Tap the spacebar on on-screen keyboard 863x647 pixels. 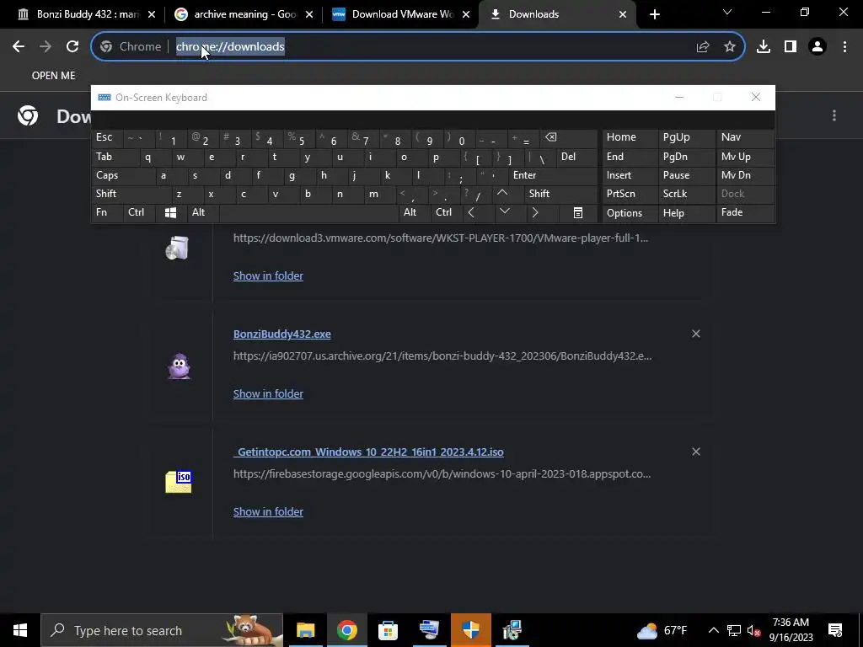[309, 212]
